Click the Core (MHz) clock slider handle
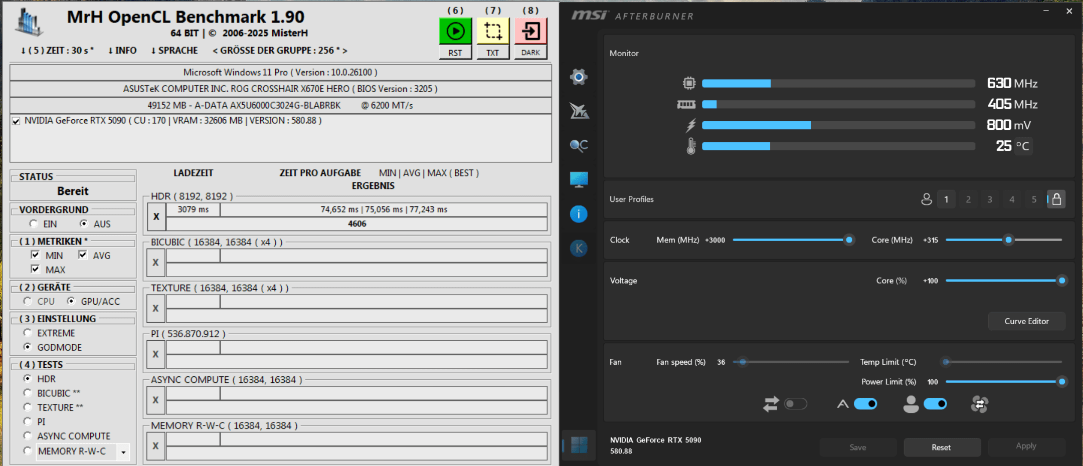1083x466 pixels. click(x=1008, y=240)
